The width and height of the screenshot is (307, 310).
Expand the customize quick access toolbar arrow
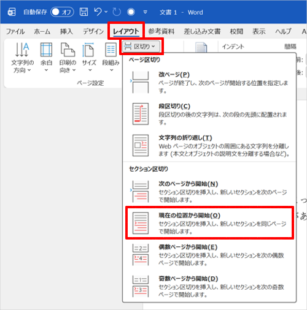(x=146, y=12)
